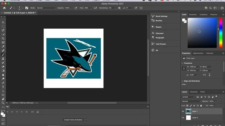Screen dimensions: 225x126
Task: Switch to the Patterns tab
Action: pos(214,15)
